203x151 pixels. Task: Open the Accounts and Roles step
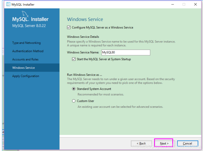point(25,60)
